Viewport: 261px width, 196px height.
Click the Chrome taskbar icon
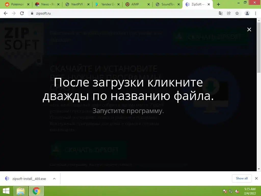[36, 191]
